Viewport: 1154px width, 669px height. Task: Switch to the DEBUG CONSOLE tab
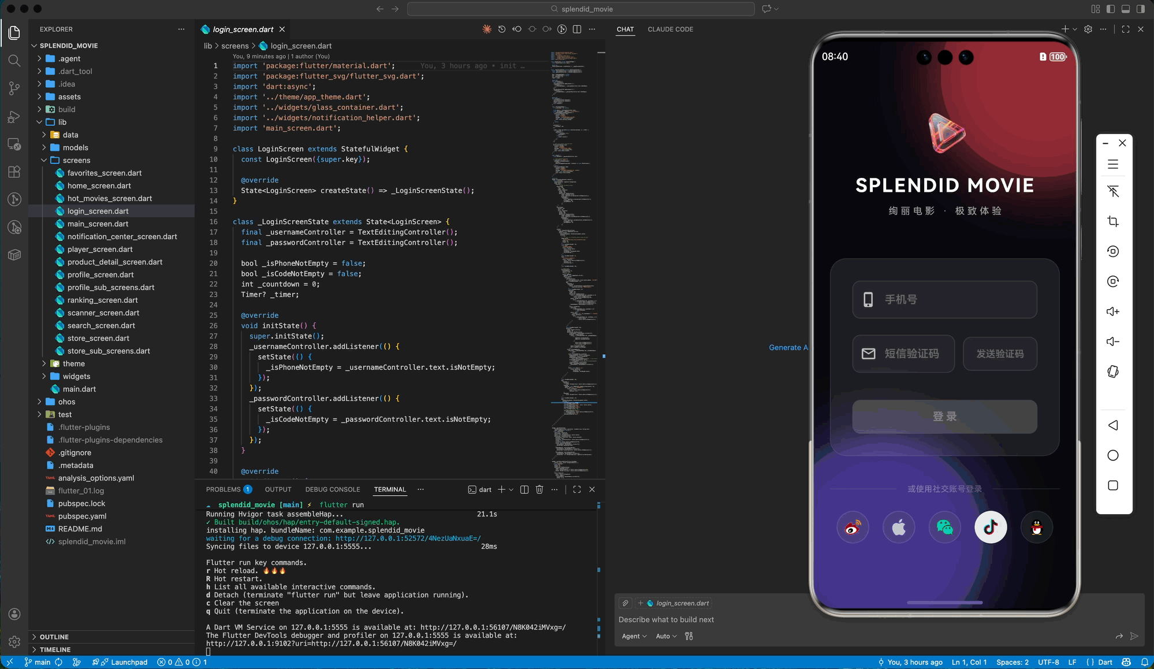tap(332, 489)
